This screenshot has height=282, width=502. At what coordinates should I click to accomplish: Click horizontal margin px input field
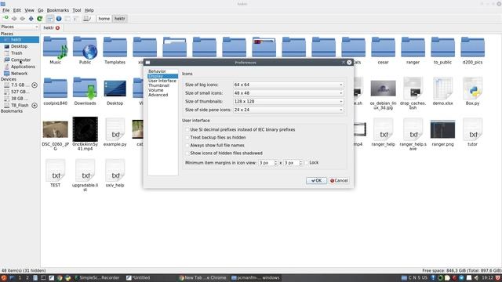pos(266,163)
